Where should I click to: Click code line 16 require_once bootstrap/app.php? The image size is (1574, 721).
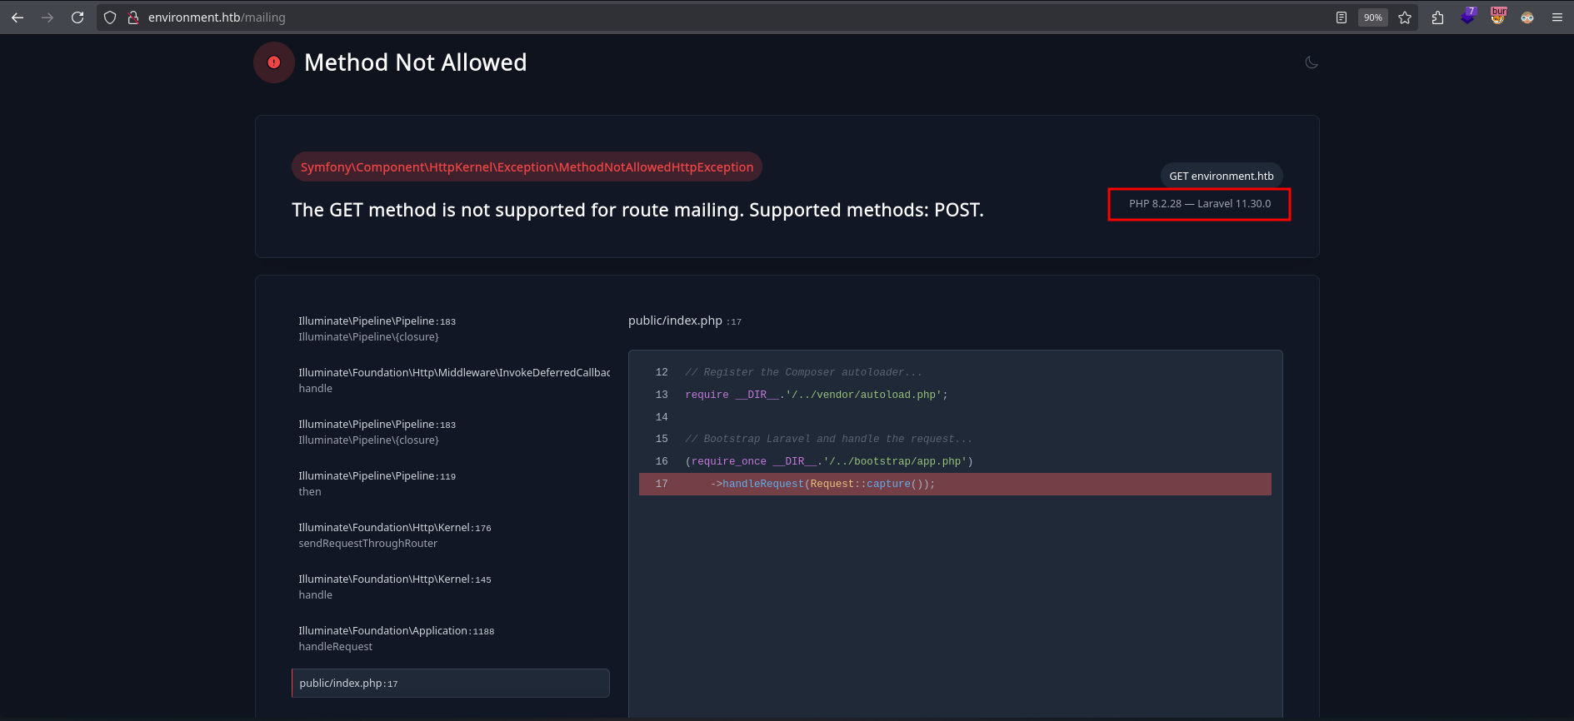[x=955, y=461]
